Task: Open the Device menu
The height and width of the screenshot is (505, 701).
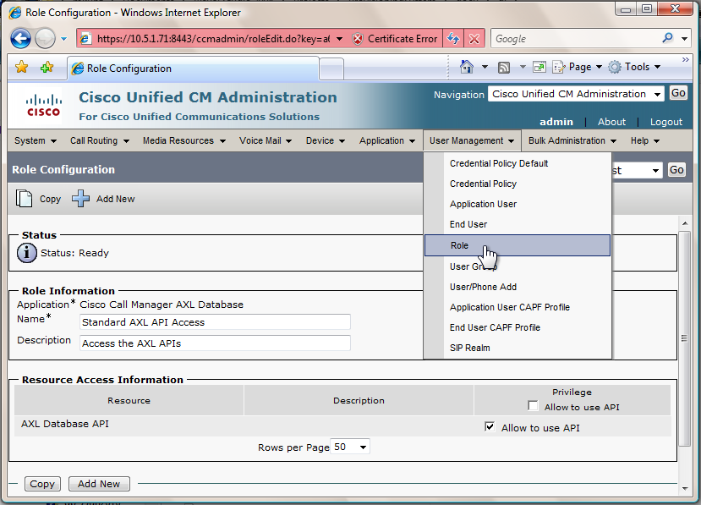Action: tap(325, 141)
